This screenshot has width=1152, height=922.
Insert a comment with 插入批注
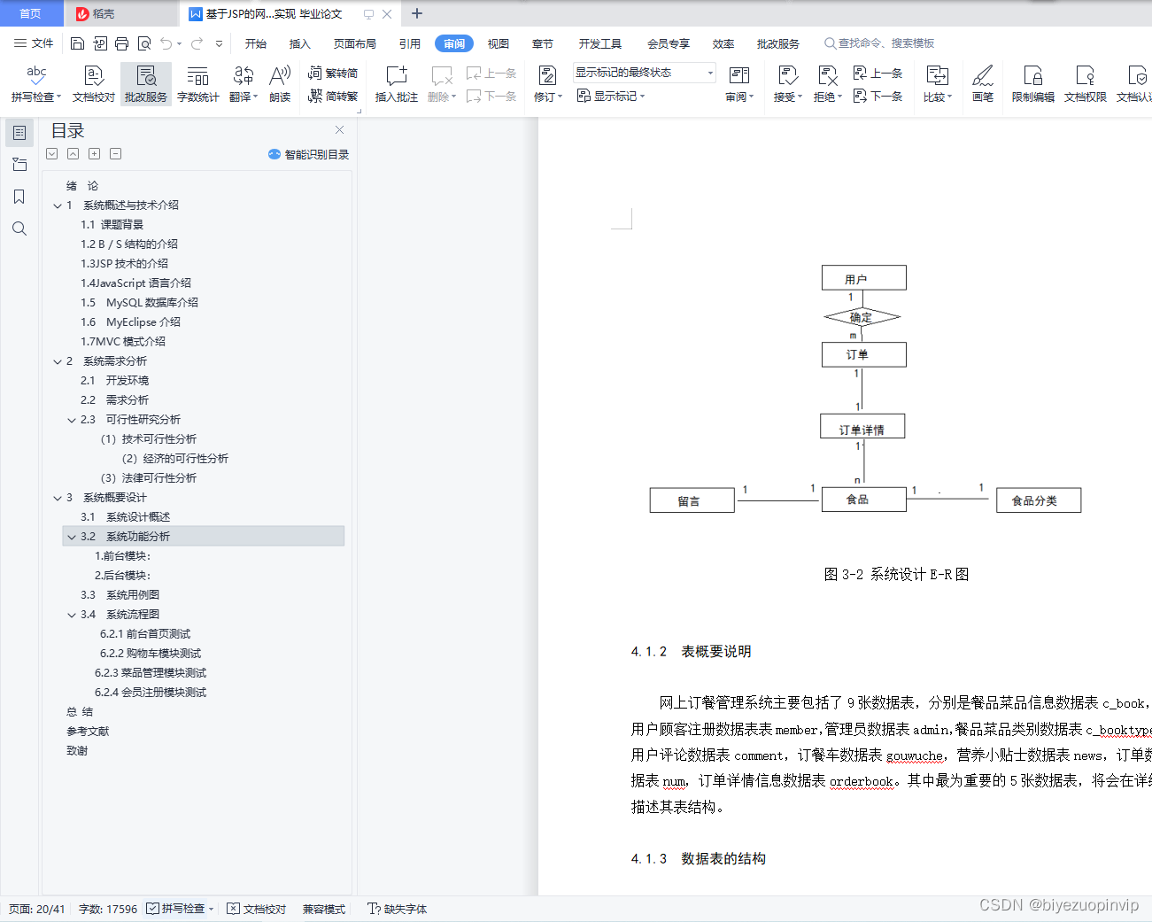point(397,84)
